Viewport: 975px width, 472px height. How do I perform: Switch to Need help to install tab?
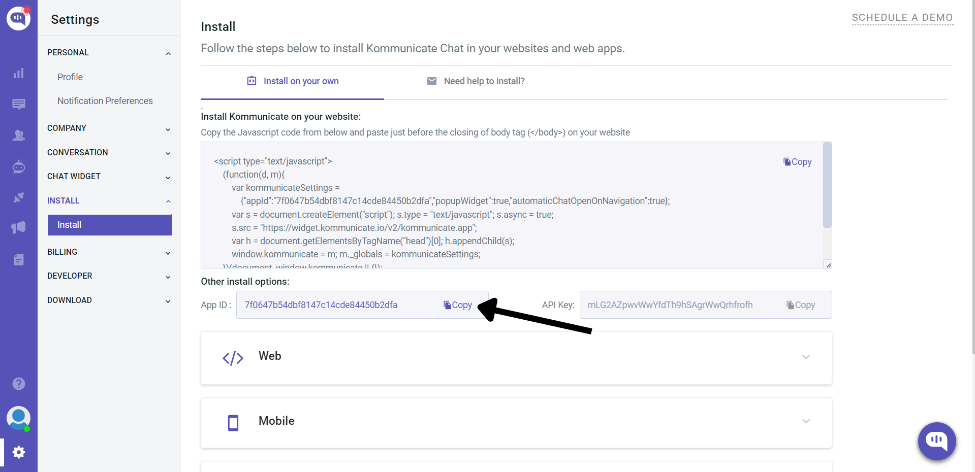point(476,81)
